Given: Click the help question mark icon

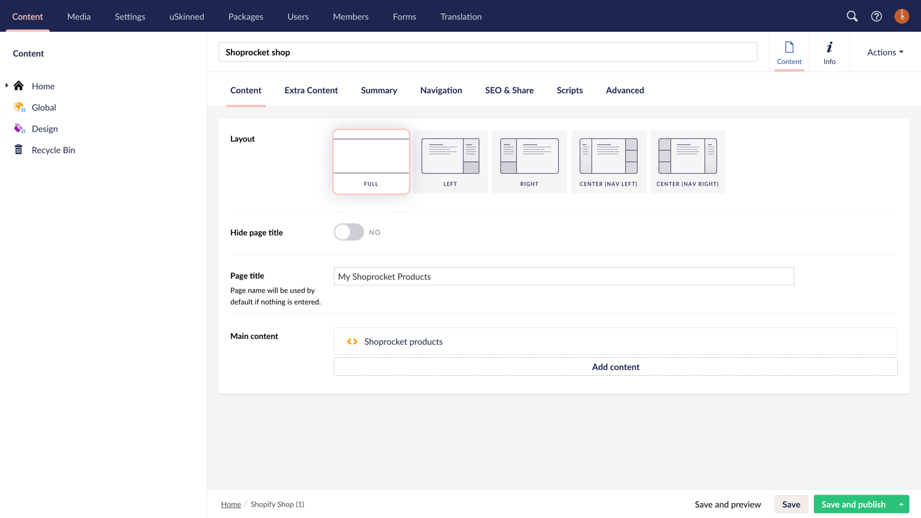Looking at the screenshot, I should 877,16.
